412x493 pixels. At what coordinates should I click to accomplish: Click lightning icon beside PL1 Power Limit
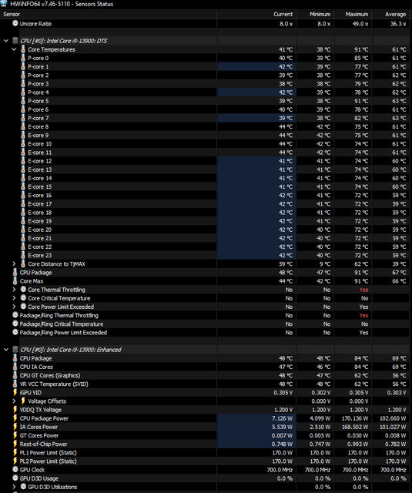[15, 452]
